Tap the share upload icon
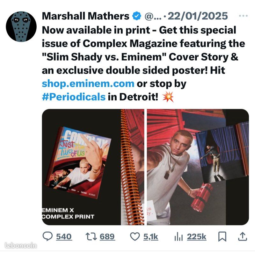The height and width of the screenshot is (253, 255). click(243, 236)
